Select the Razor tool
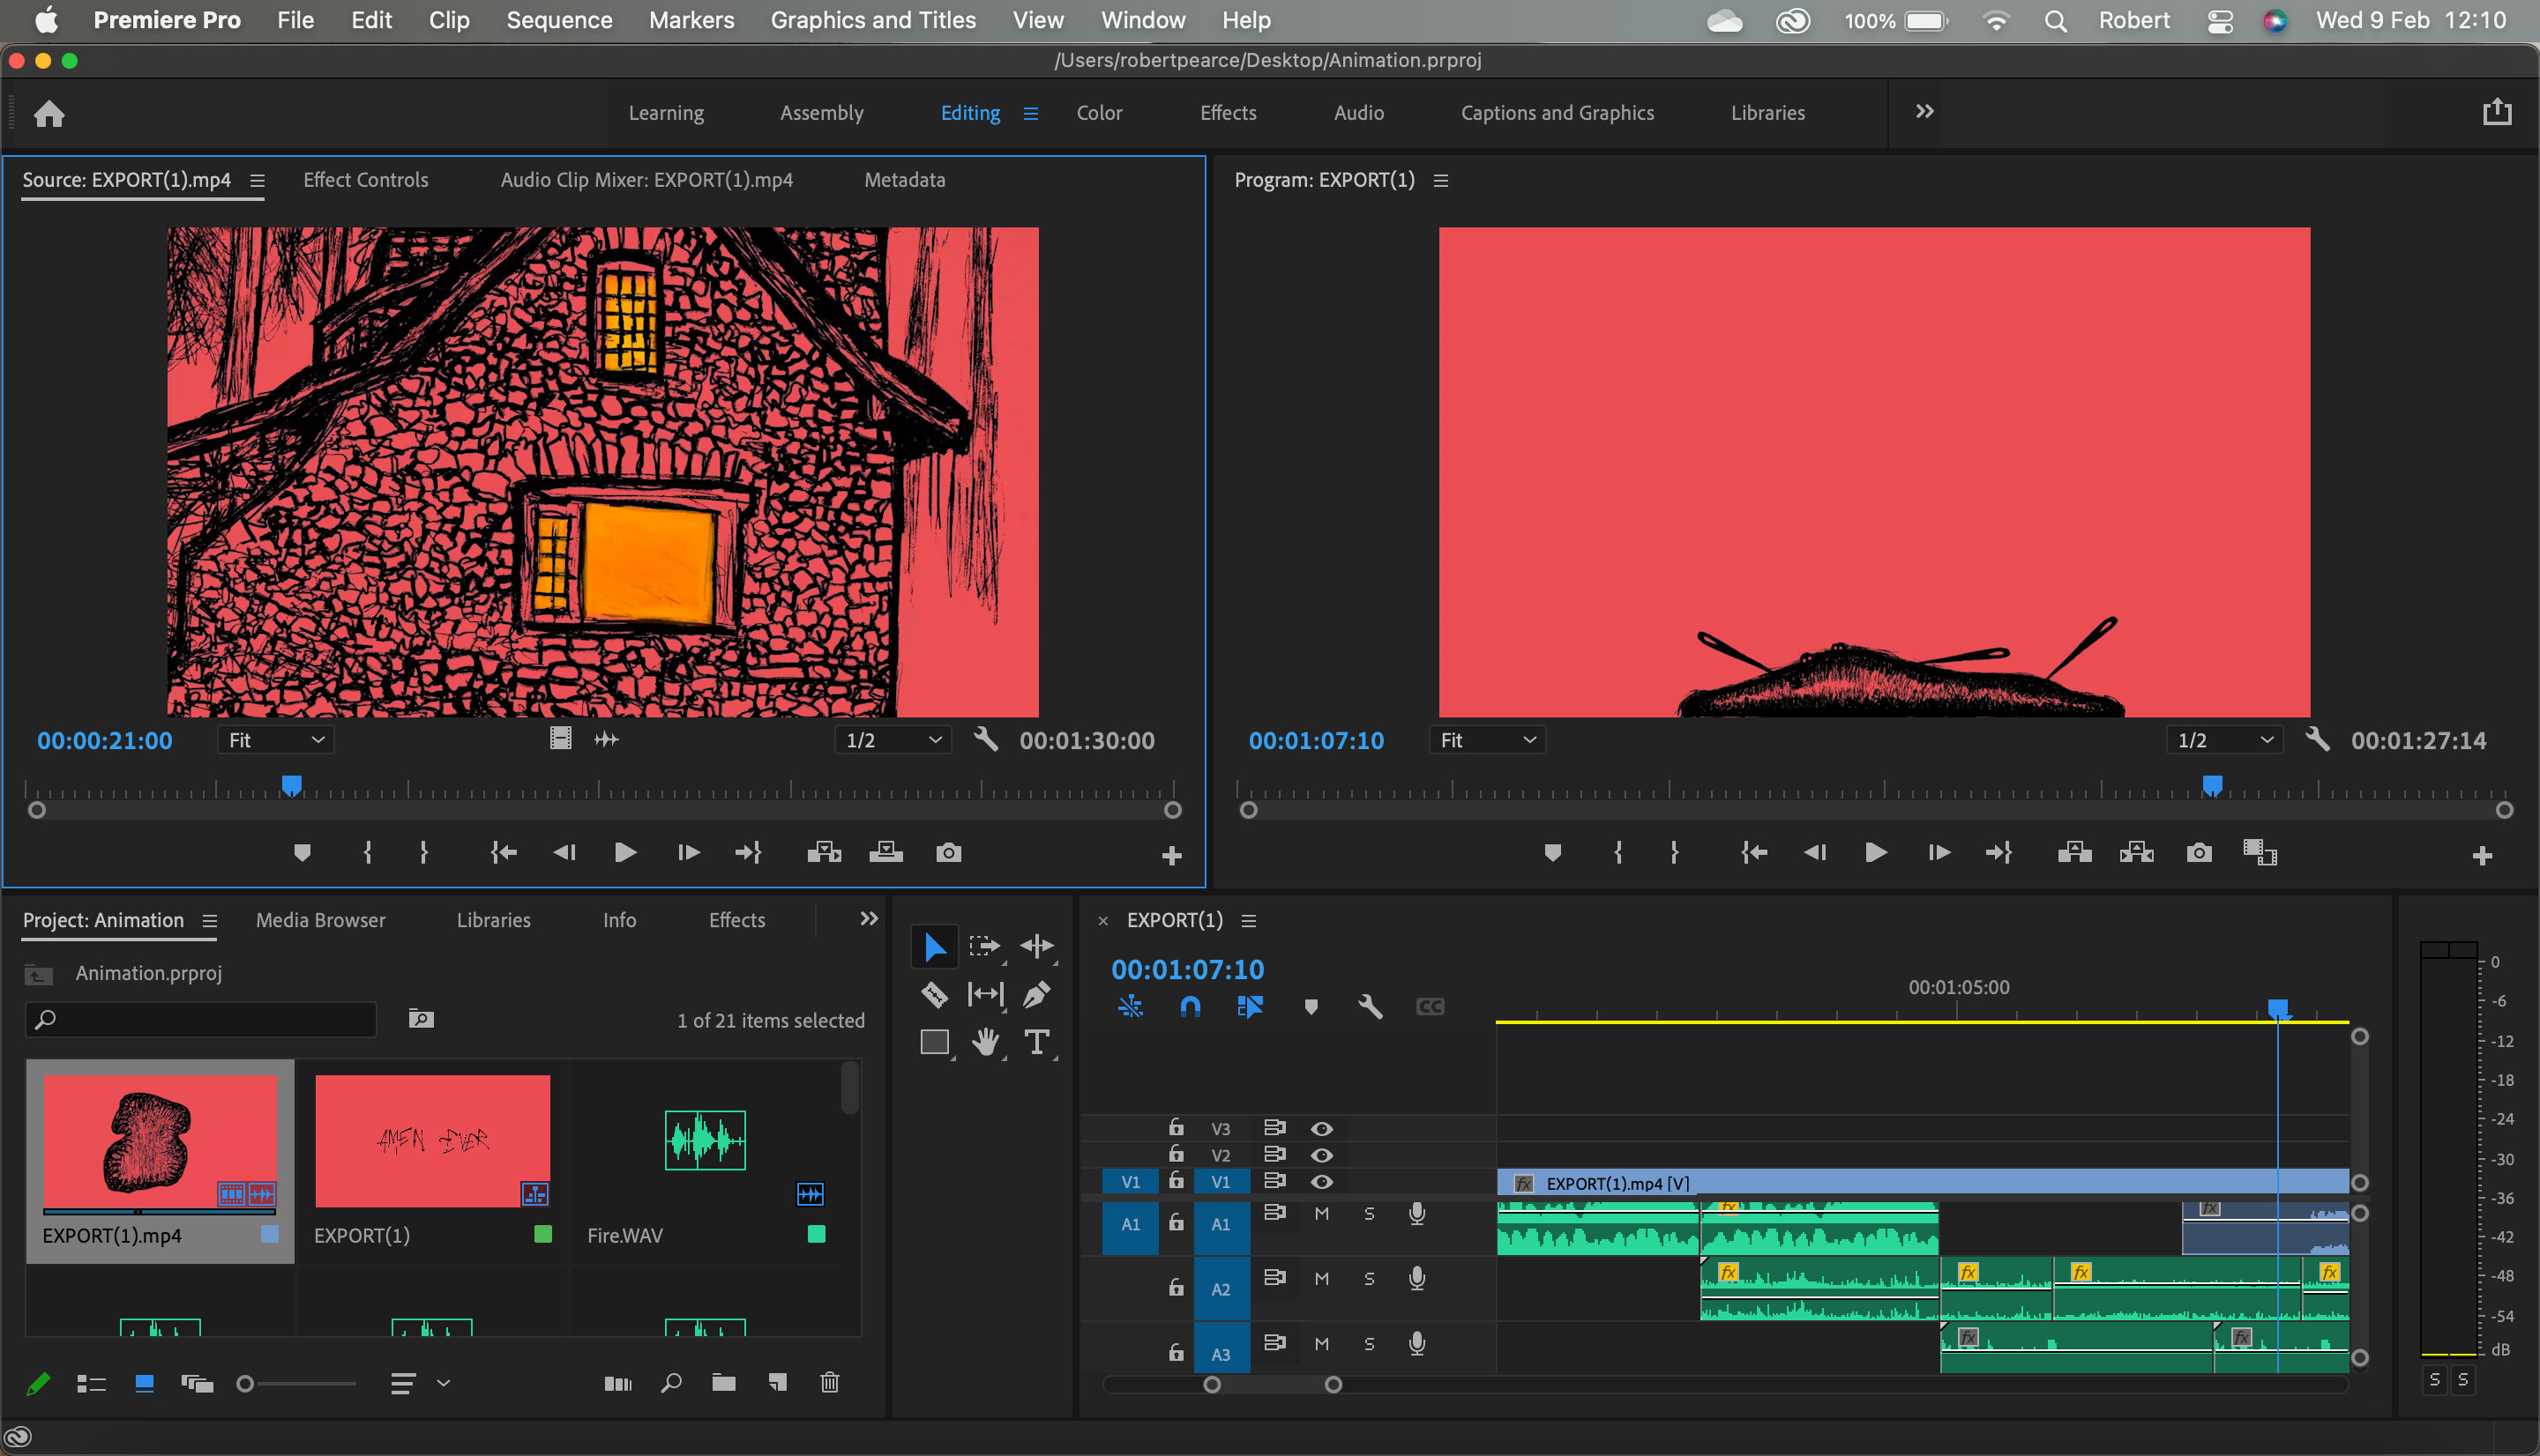Image resolution: width=2540 pixels, height=1456 pixels. pyautogui.click(x=934, y=994)
